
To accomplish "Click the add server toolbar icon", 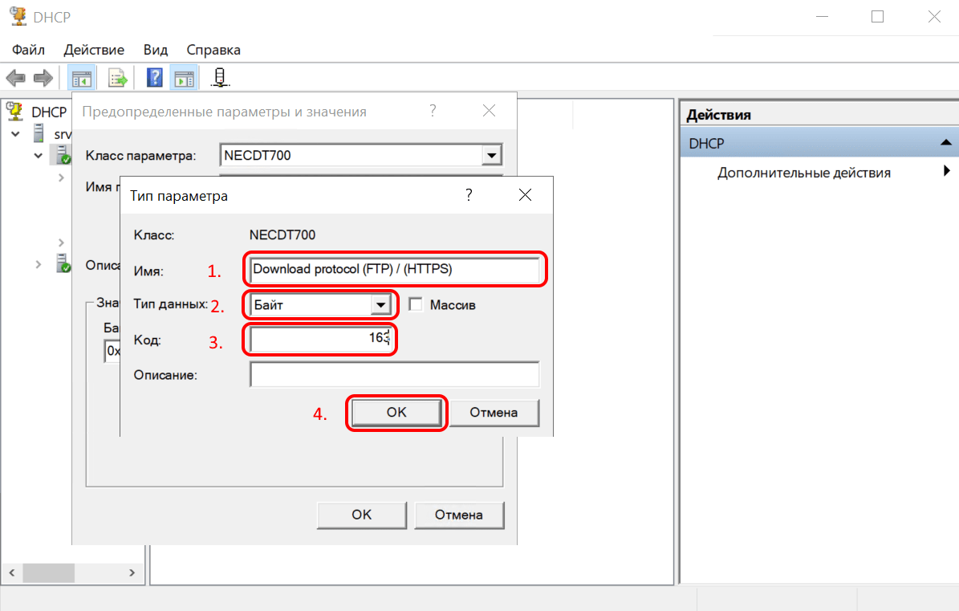I will (x=219, y=78).
